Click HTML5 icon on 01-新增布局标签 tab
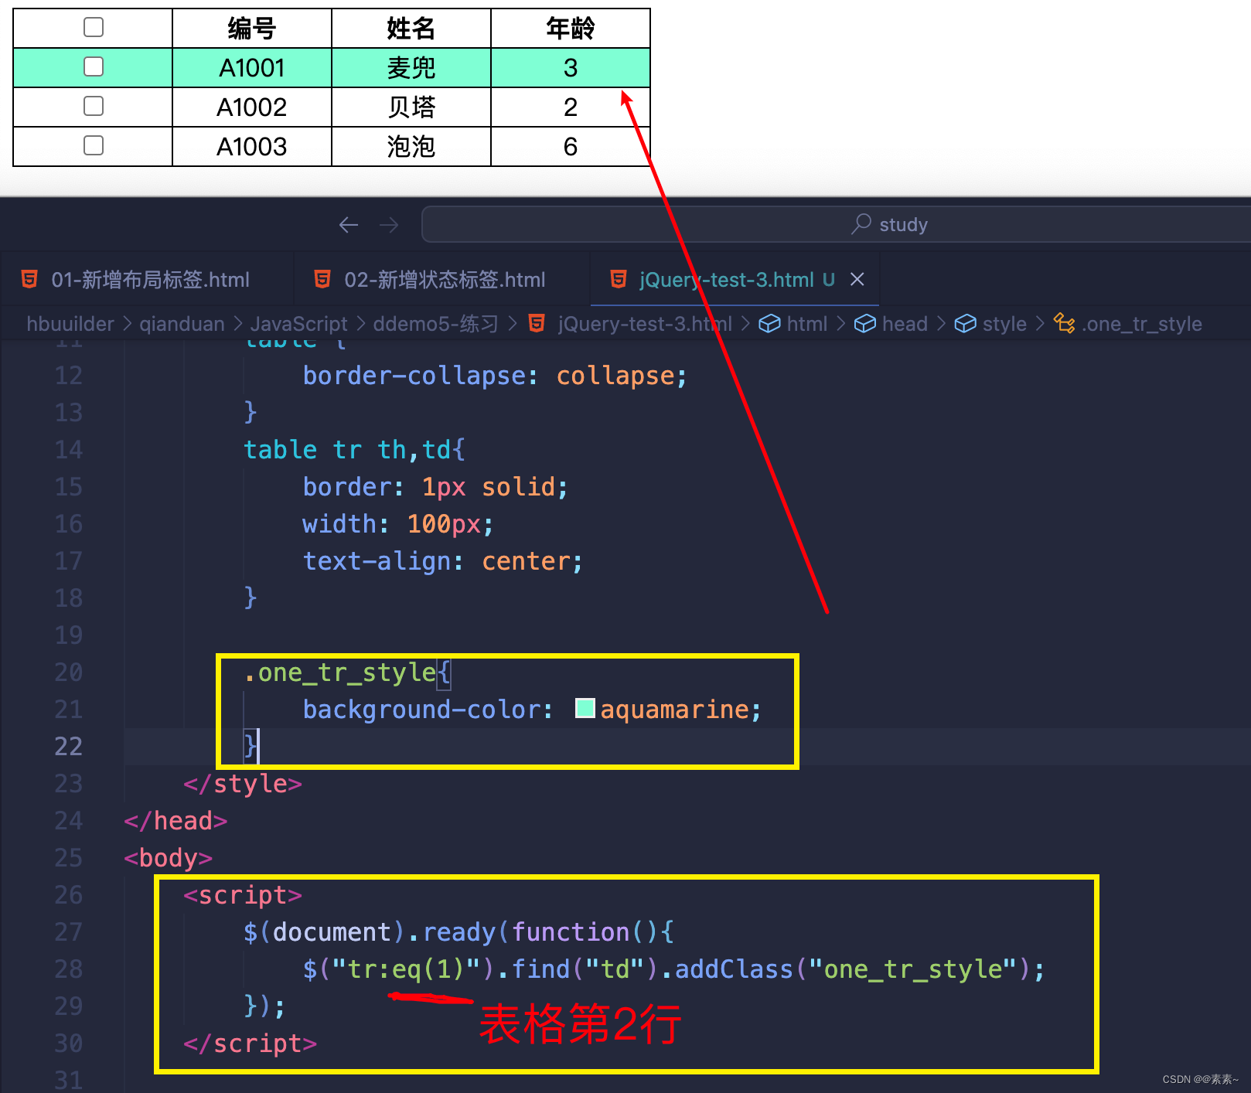 29,279
